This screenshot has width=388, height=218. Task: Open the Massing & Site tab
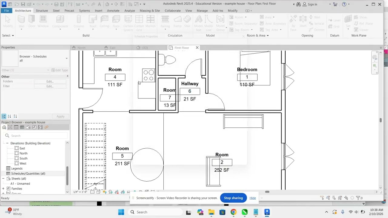[x=150, y=11]
